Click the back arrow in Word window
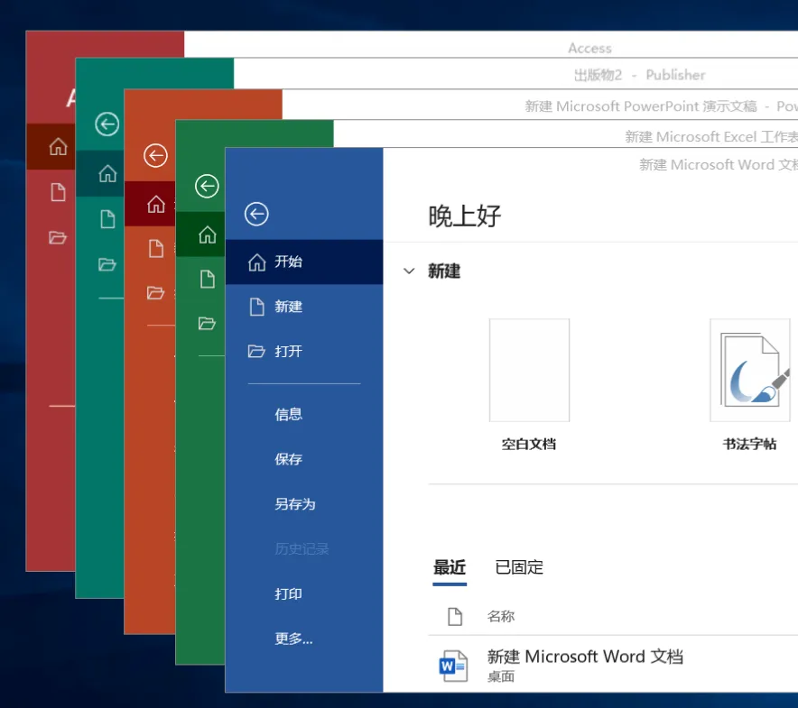The height and width of the screenshot is (708, 798). pos(256,214)
